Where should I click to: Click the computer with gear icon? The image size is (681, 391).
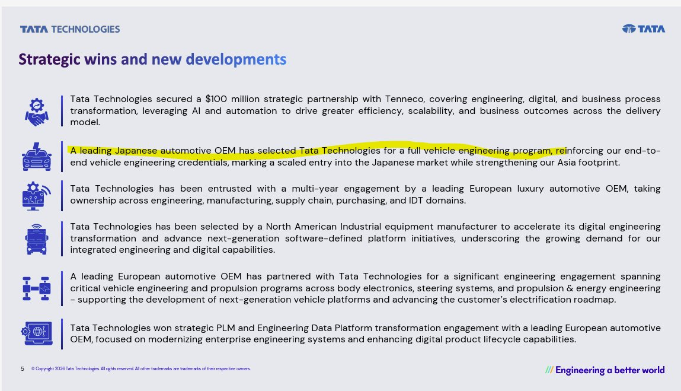pos(37,196)
